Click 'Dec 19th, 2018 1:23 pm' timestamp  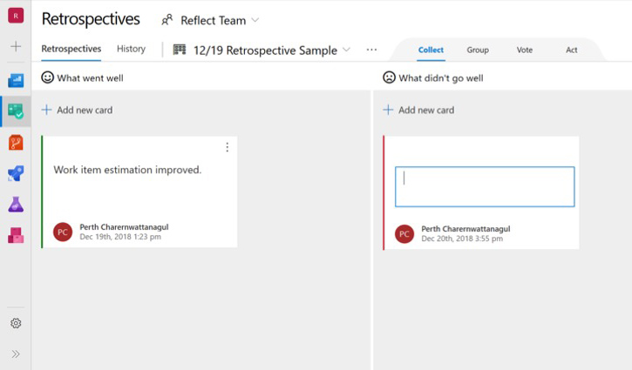point(120,237)
